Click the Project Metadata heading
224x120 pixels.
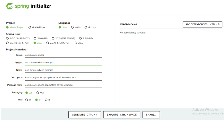coord(16,50)
